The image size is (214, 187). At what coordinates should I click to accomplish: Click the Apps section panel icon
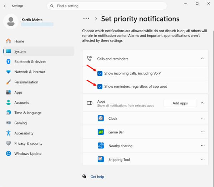coord(90,103)
